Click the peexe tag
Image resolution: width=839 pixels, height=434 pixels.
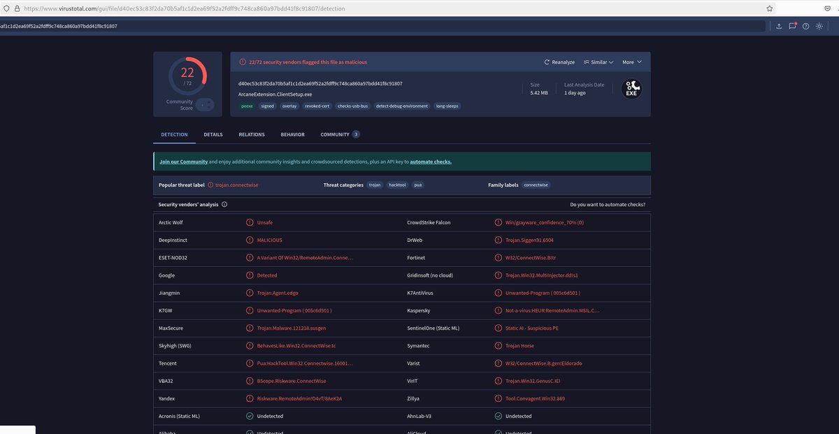pyautogui.click(x=247, y=106)
